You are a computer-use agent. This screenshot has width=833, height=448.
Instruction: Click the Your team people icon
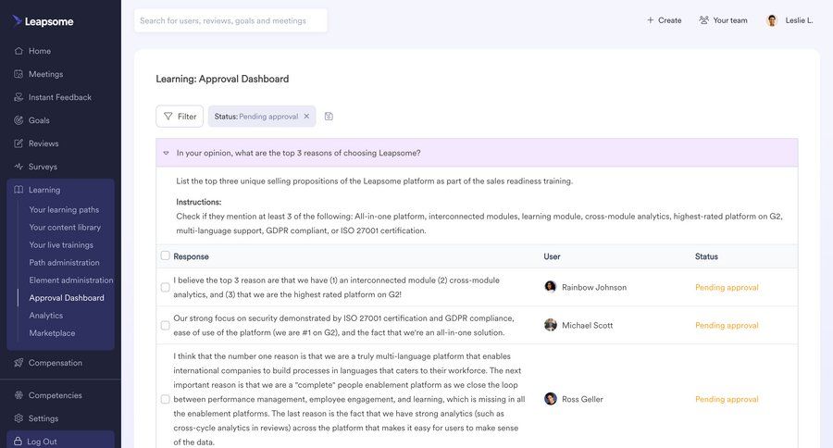pyautogui.click(x=704, y=20)
